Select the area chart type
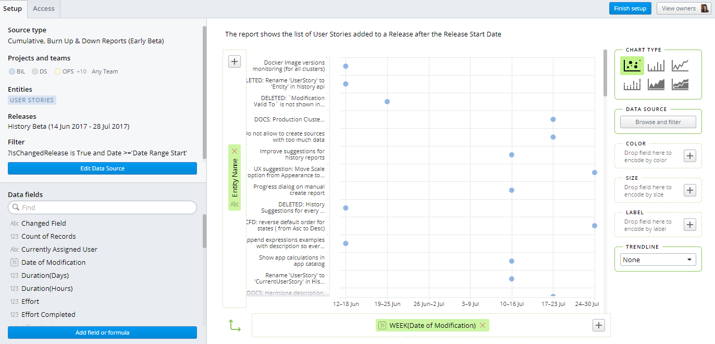 point(656,84)
